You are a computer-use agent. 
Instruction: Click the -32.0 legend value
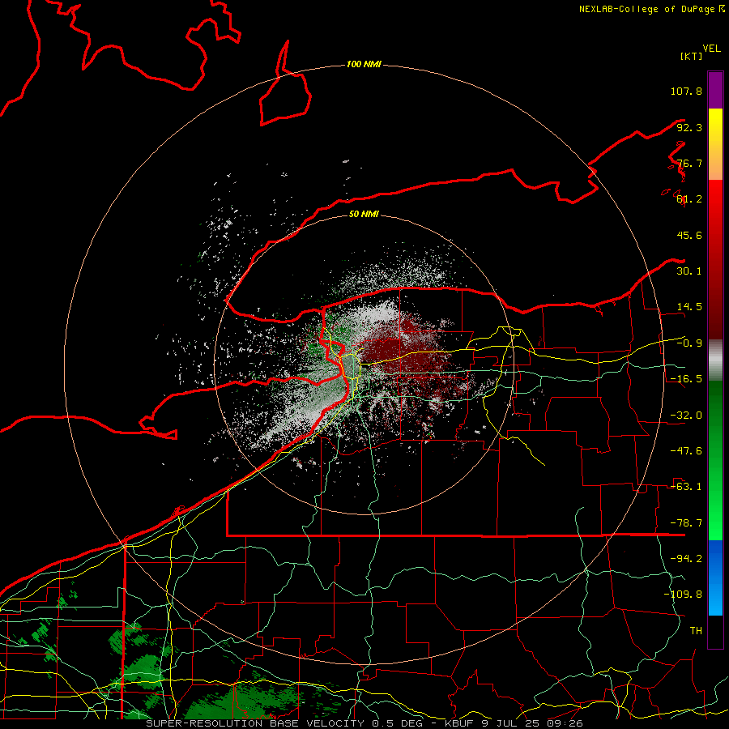click(x=686, y=416)
